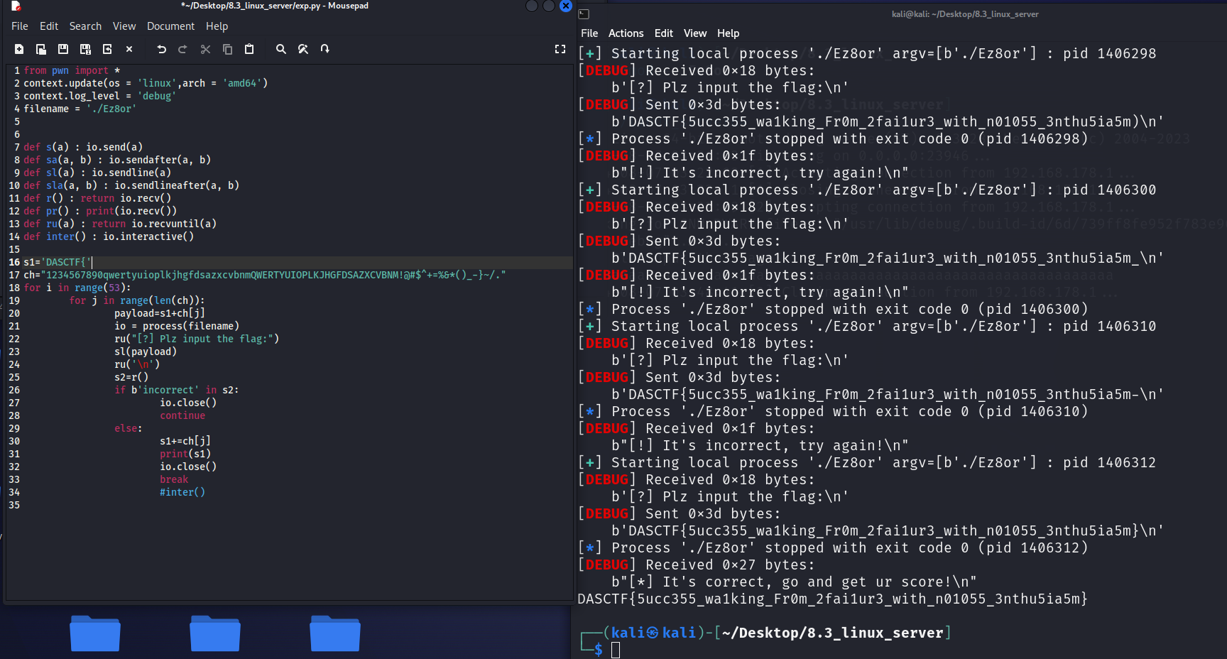Undo the last edit
This screenshot has width=1227, height=659.
(161, 49)
